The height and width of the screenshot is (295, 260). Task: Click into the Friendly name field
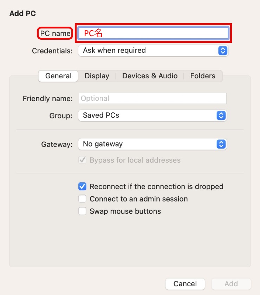click(x=152, y=98)
